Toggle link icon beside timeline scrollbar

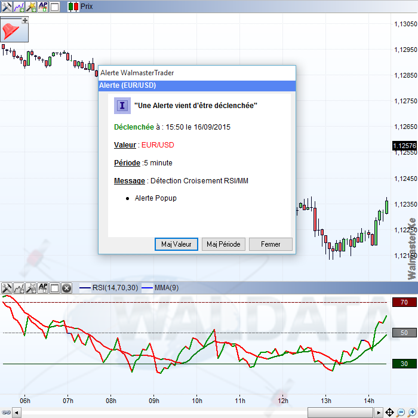[6, 413]
